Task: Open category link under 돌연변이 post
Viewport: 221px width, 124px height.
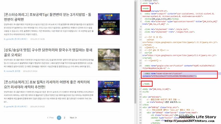Action: click(16, 39)
